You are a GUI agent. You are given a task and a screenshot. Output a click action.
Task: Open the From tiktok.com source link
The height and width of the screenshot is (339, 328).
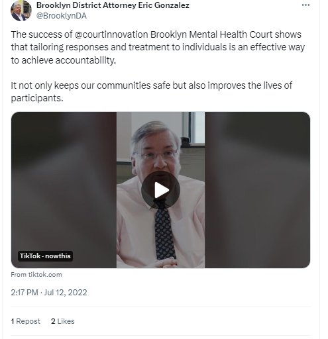36,275
